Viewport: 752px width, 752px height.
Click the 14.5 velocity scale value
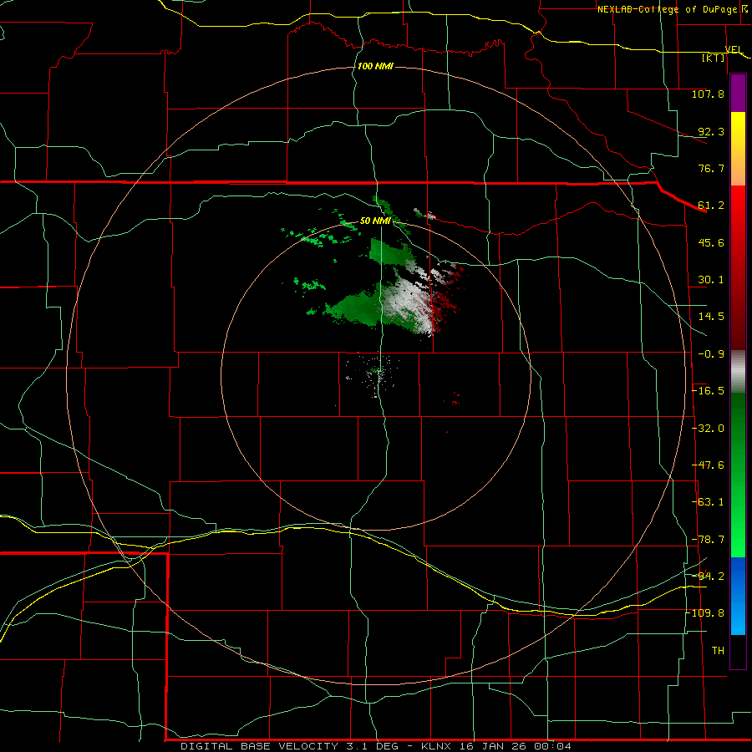coord(711,317)
